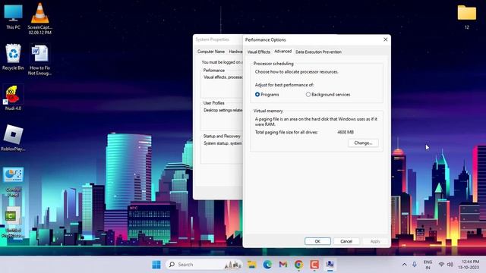Open the This PC desktop icon
This screenshot has height=273, width=486.
(13, 17)
